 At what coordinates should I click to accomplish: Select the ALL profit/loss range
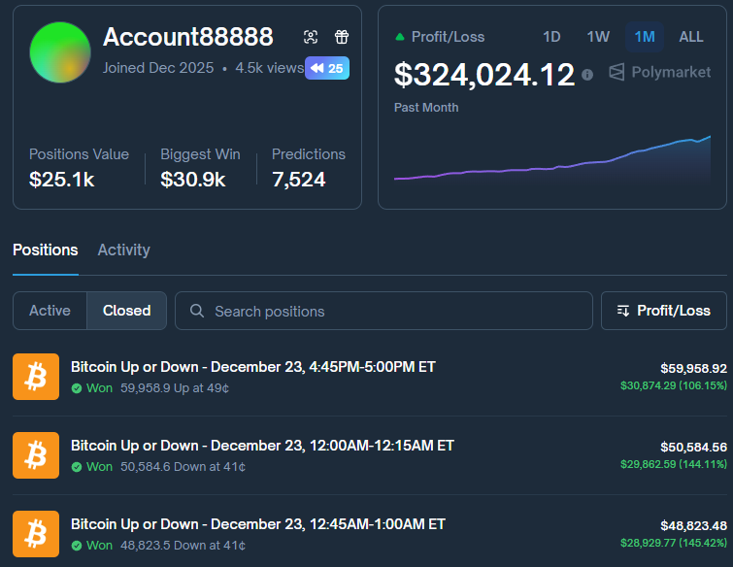(x=691, y=37)
